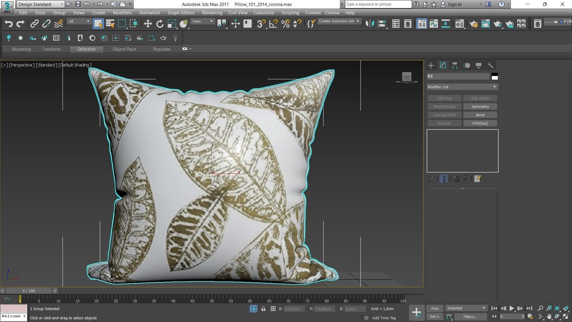The height and width of the screenshot is (322, 572).
Task: Pick Rectangular Selection Region tool
Action: coord(122,24)
